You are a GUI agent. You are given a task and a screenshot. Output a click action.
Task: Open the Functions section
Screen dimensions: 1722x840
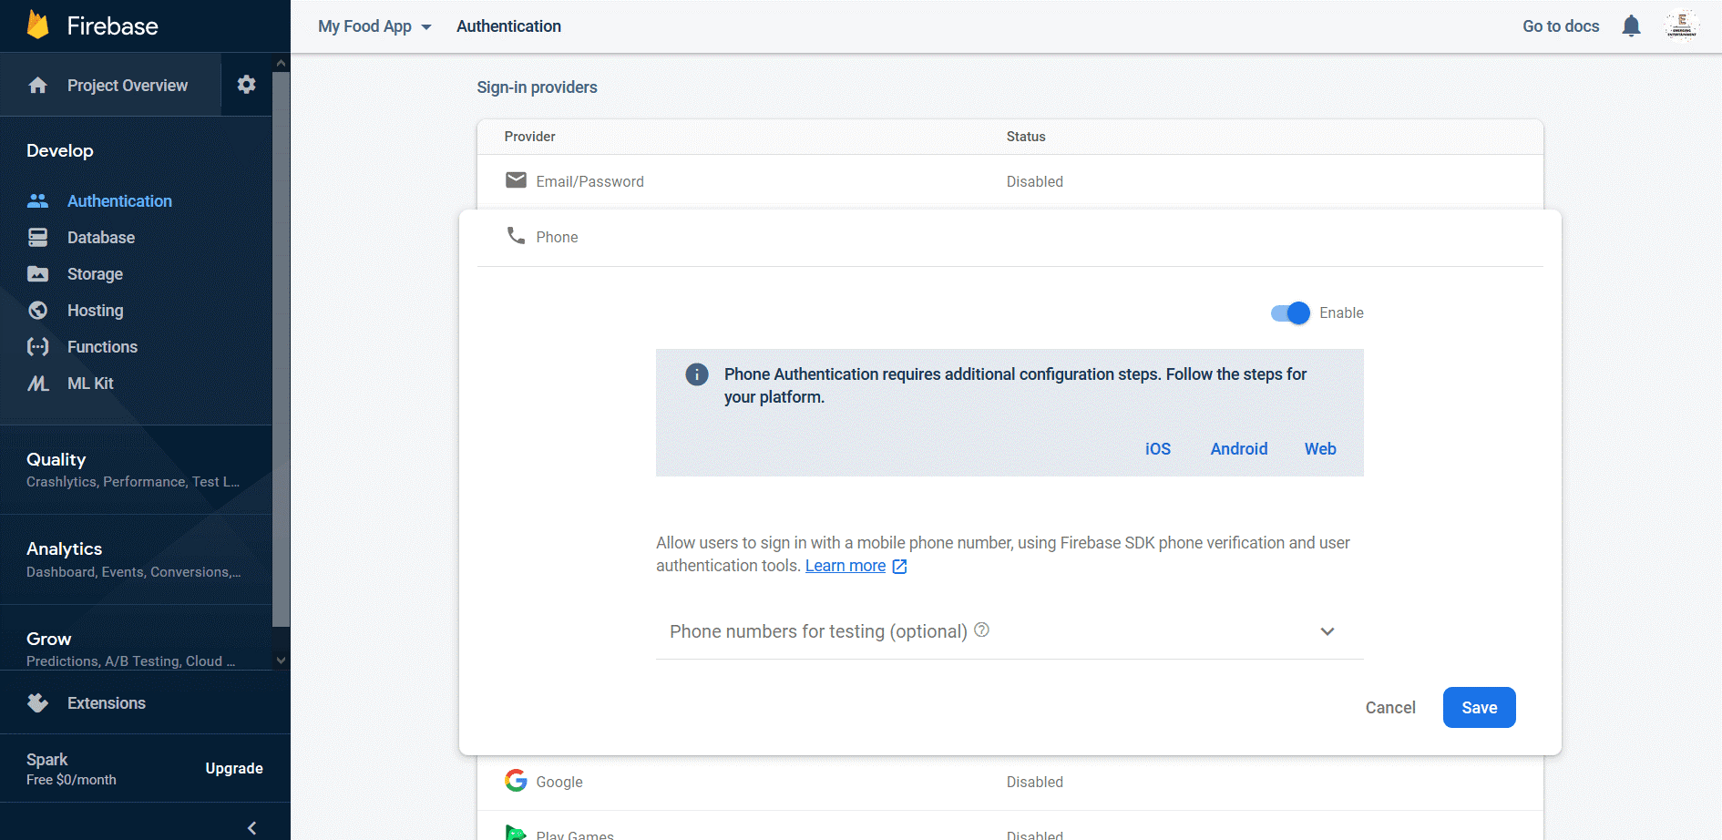pos(102,346)
